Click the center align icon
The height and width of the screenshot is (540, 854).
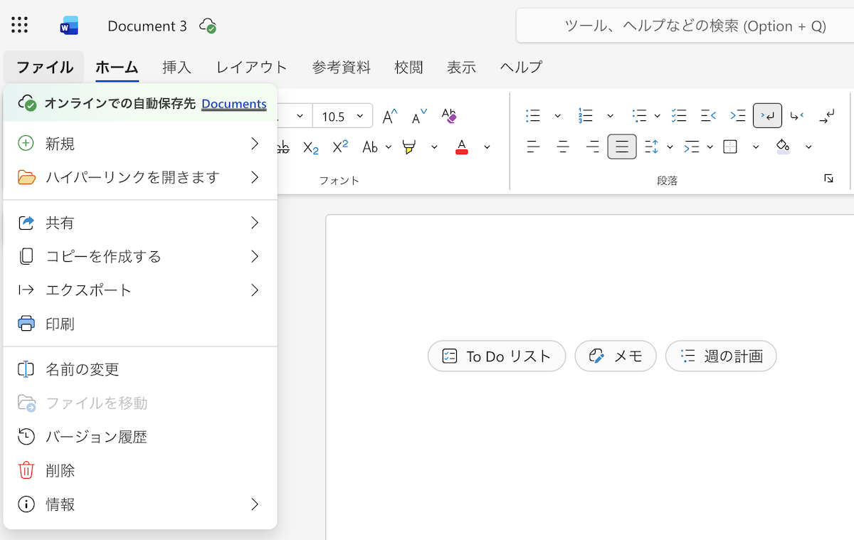(563, 147)
